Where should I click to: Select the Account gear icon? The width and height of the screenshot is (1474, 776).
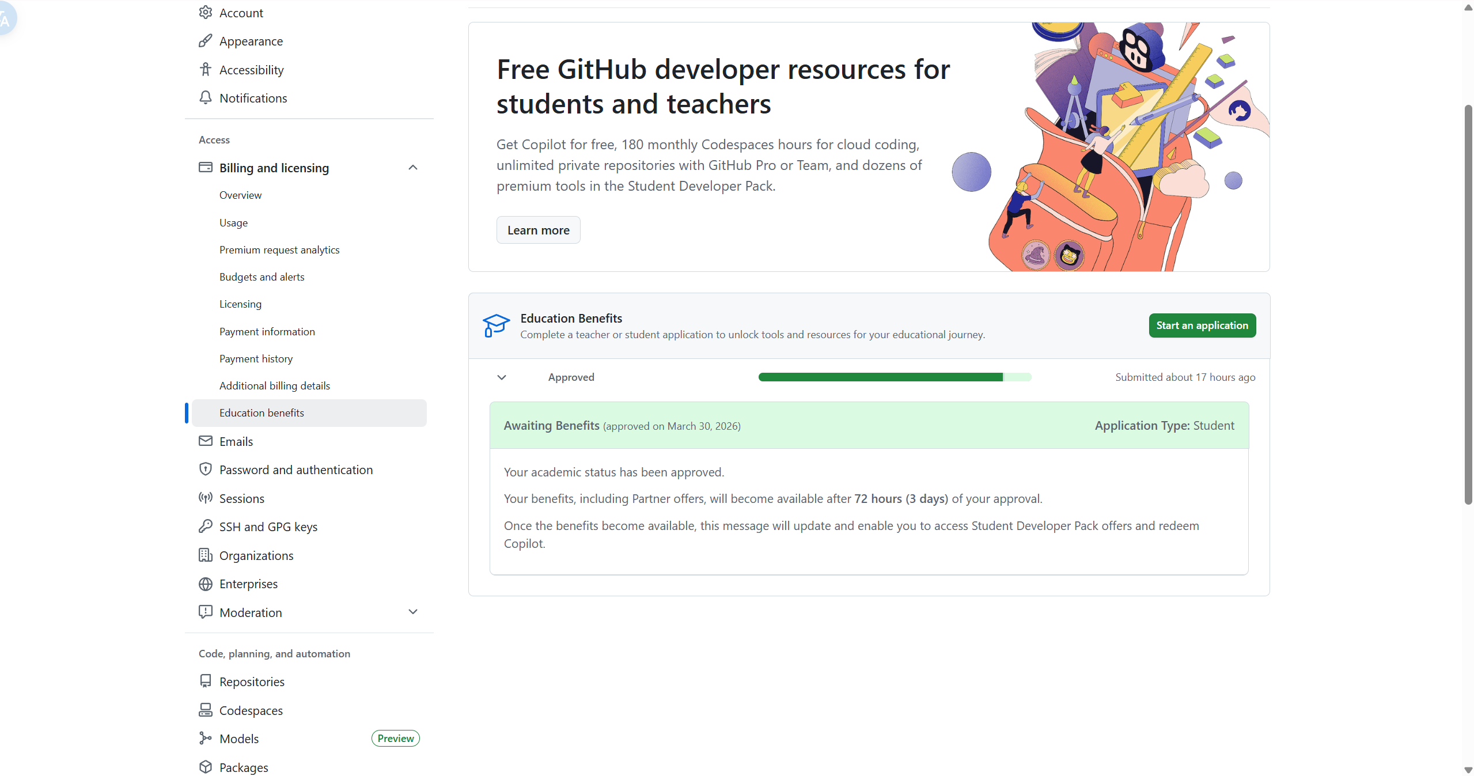coord(206,12)
